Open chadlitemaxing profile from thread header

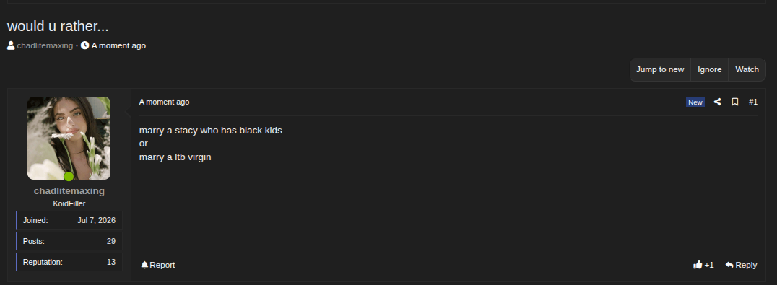click(45, 45)
